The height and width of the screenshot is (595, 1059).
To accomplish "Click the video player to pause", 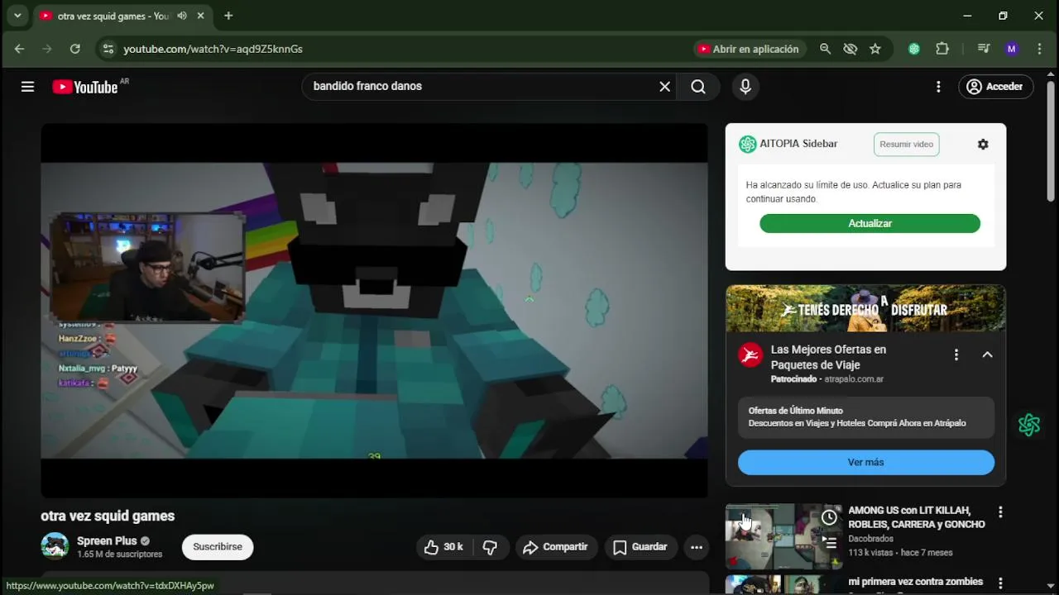I will (x=374, y=311).
